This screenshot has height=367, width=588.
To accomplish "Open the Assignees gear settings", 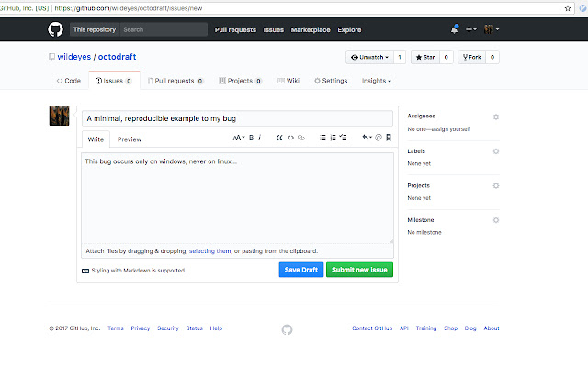I will click(x=496, y=117).
